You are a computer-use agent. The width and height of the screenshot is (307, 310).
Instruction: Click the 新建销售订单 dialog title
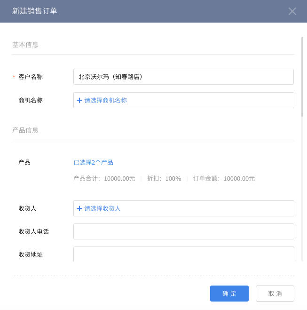click(35, 11)
